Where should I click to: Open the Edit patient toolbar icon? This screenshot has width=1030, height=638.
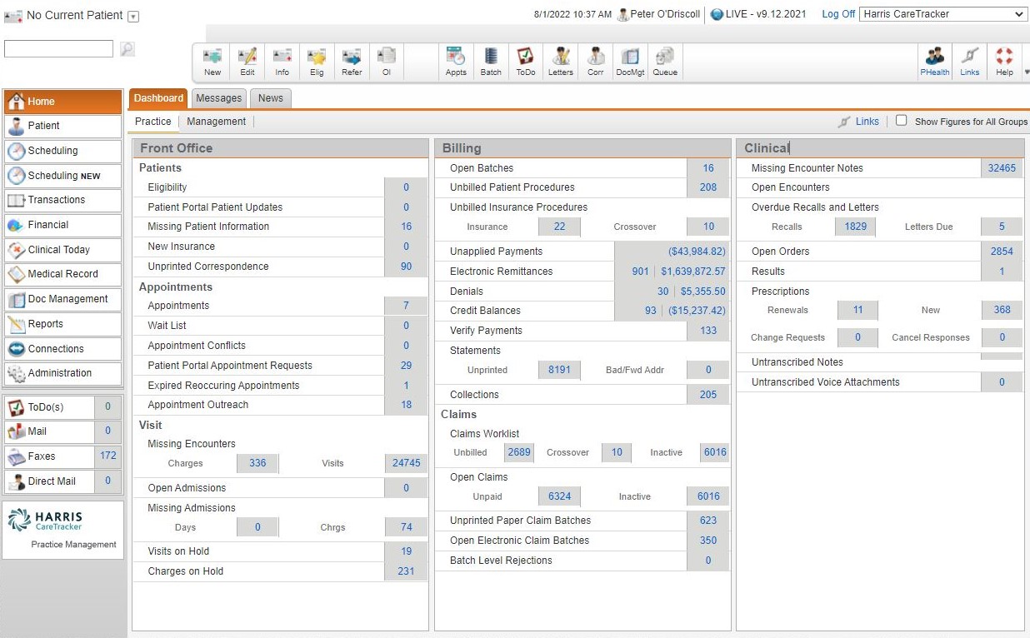pyautogui.click(x=247, y=62)
